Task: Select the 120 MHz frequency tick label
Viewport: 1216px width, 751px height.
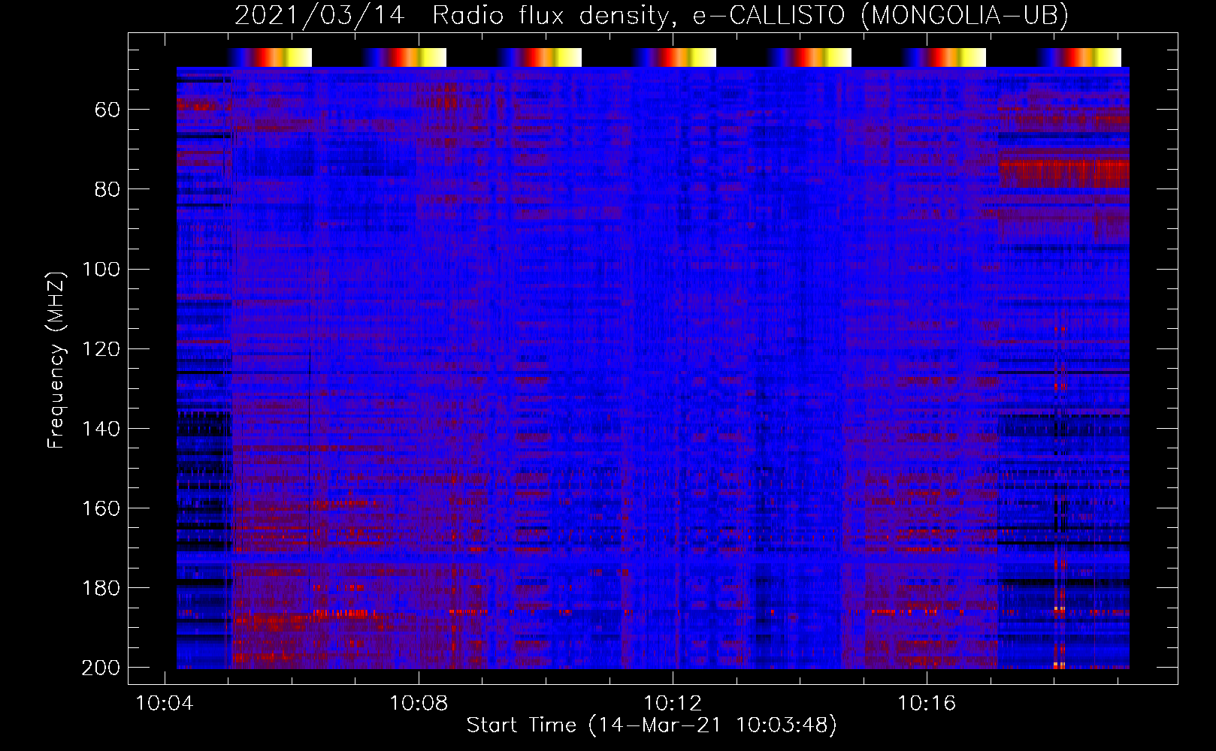Action: pyautogui.click(x=101, y=348)
